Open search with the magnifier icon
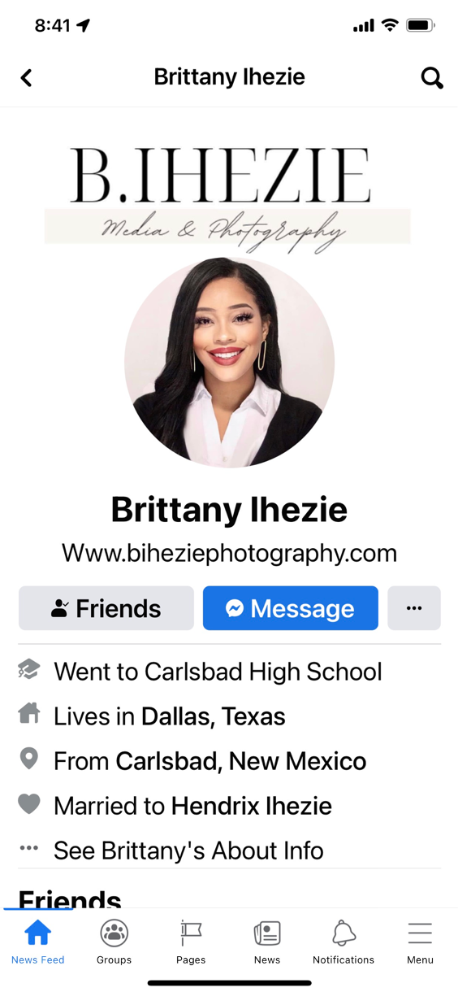 (x=432, y=77)
